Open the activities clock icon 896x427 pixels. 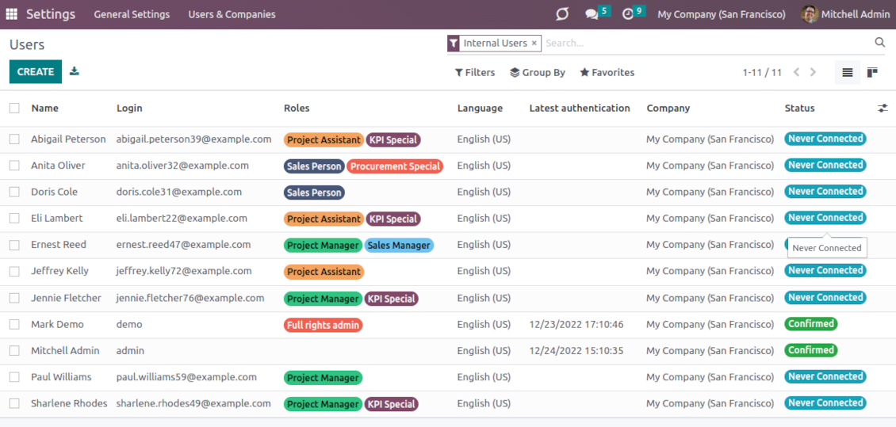coord(628,14)
